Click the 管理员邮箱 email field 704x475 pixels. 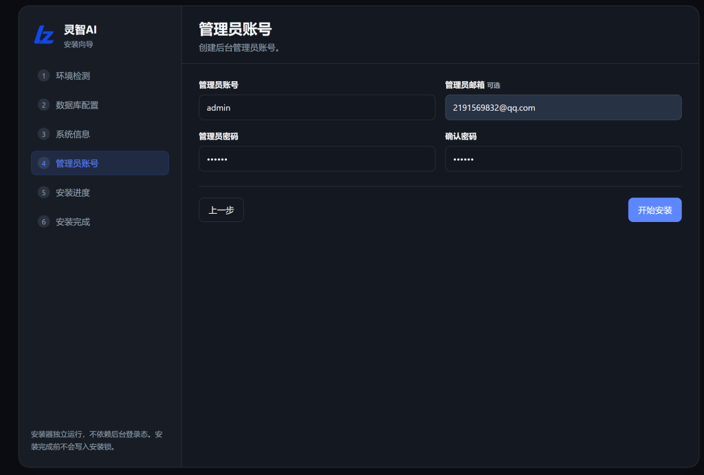click(x=563, y=107)
